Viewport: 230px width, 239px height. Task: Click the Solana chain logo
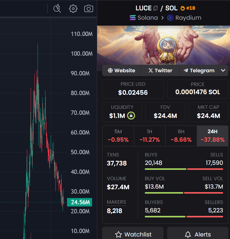pyautogui.click(x=133, y=18)
